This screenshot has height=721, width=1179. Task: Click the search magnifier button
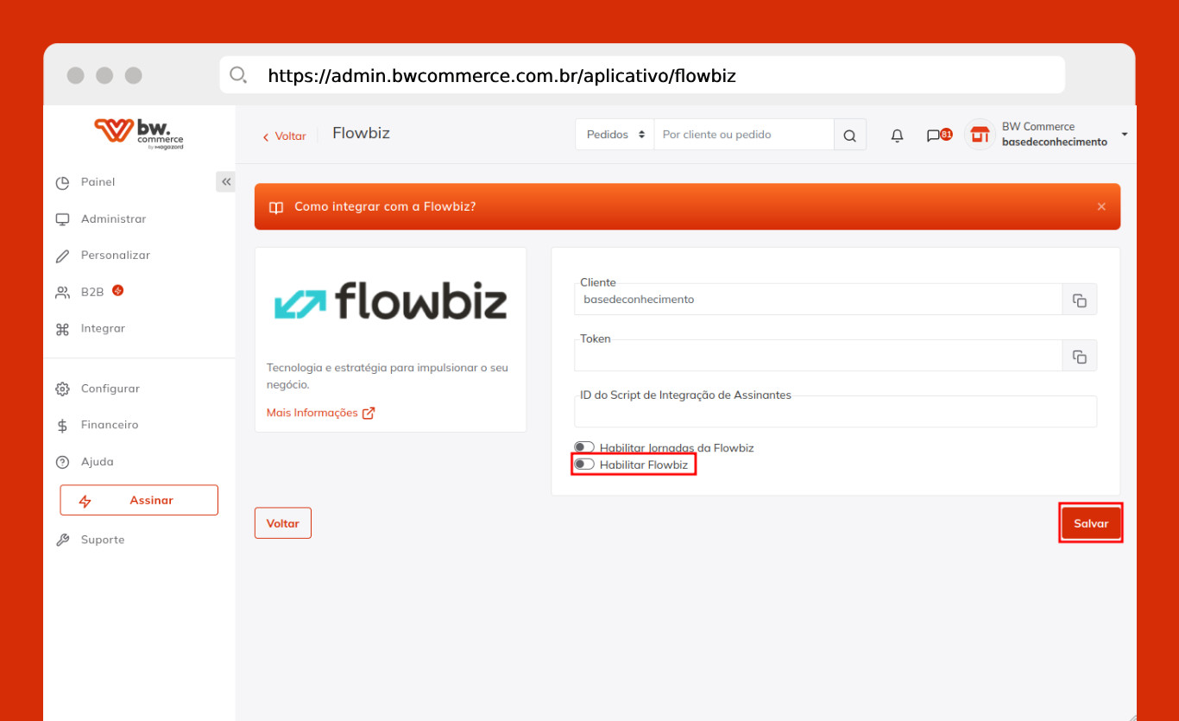(x=850, y=135)
